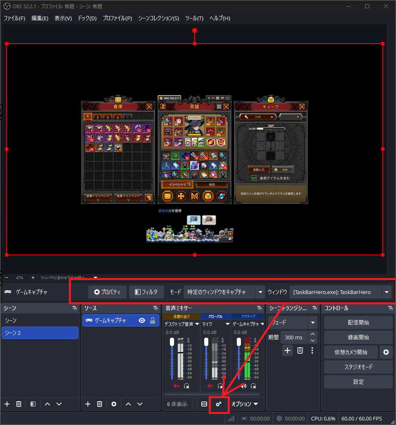Mute ゲームキャプチャ audio speaker icon
Screen dimensions: 396x425
(x=243, y=386)
